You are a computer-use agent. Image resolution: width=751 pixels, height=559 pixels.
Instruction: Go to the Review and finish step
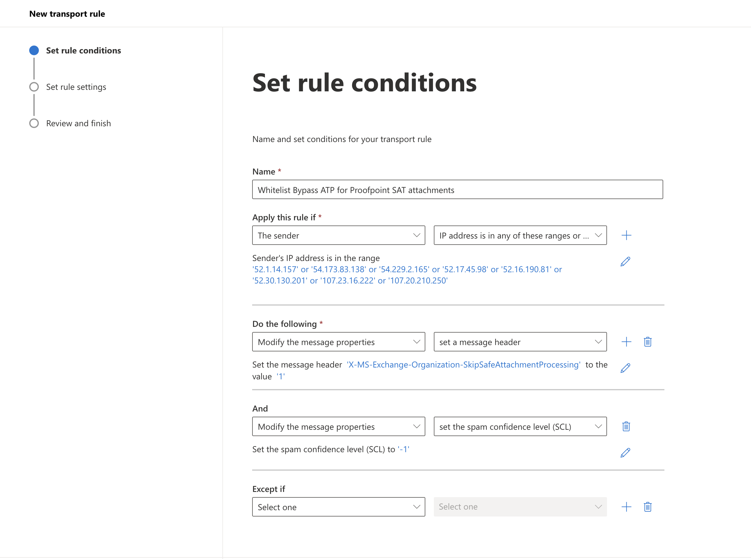pyautogui.click(x=78, y=124)
